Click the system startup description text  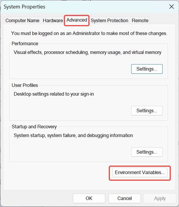click(73, 136)
